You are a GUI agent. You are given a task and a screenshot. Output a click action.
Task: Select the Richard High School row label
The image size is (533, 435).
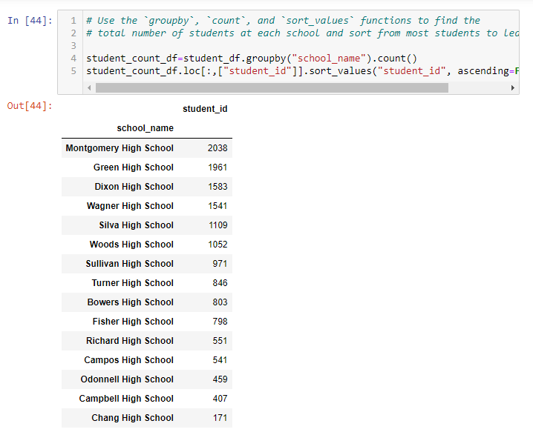[x=130, y=341]
